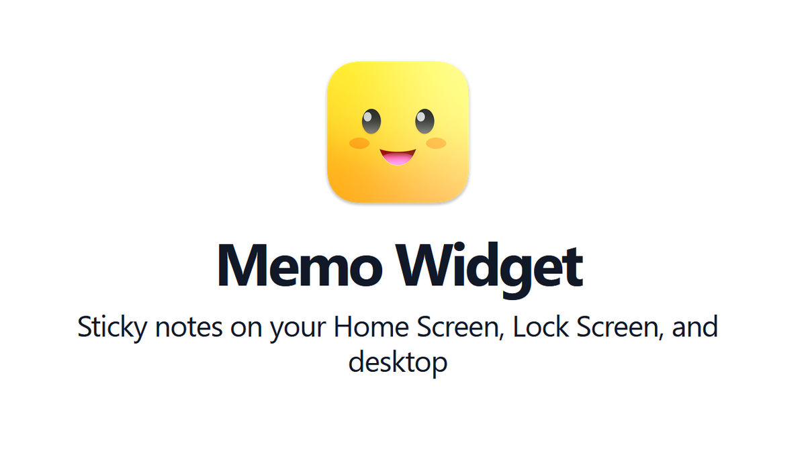Click the word "desktop" in the subtitle
This screenshot has height=453, width=806.
point(398,363)
